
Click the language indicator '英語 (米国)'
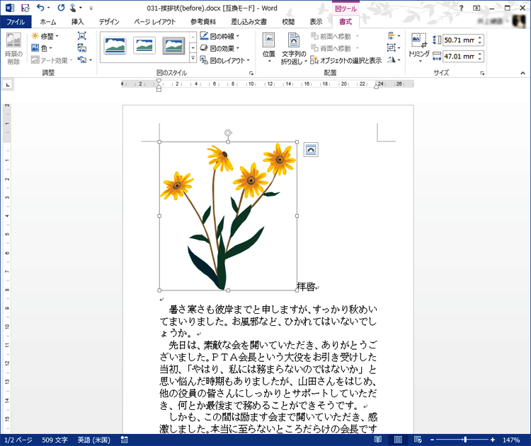(93, 440)
